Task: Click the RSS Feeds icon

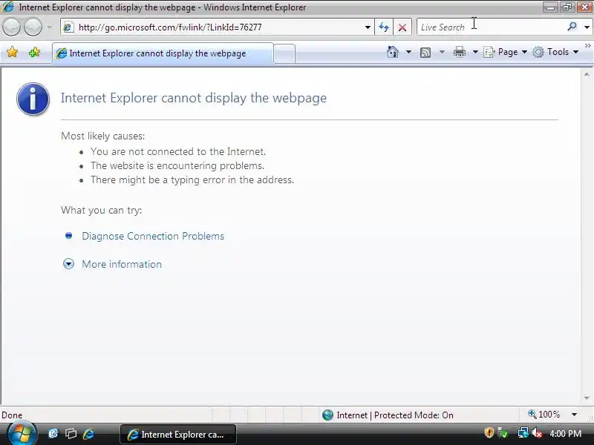Action: (x=425, y=52)
